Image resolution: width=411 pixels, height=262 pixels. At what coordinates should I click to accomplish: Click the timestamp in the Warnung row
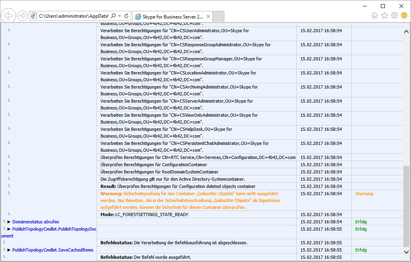click(321, 194)
